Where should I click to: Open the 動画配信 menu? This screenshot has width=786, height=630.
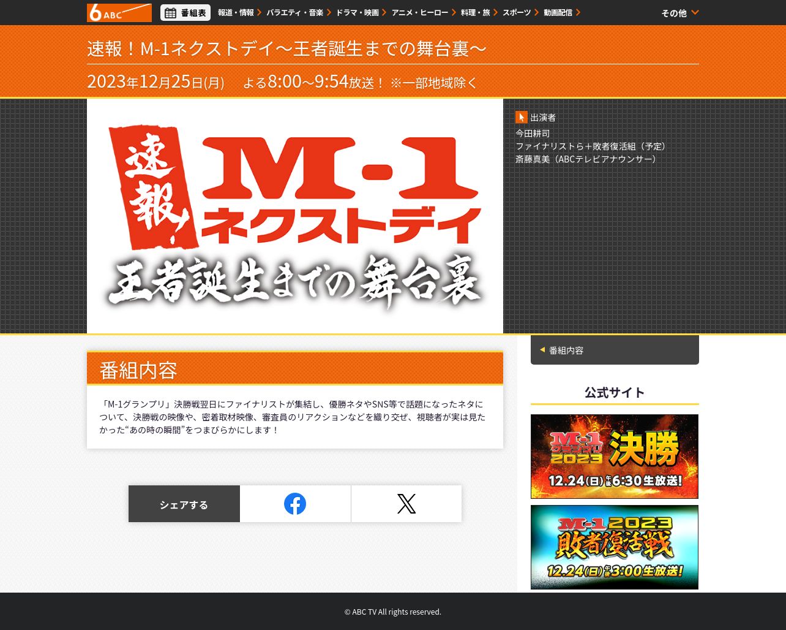[558, 12]
